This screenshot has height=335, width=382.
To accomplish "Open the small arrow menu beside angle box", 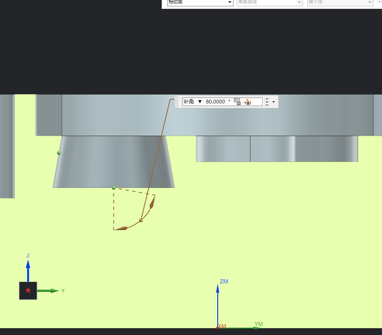I will [x=274, y=102].
